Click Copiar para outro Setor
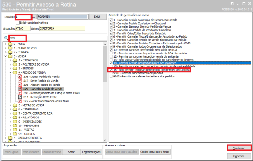 pos(155,152)
